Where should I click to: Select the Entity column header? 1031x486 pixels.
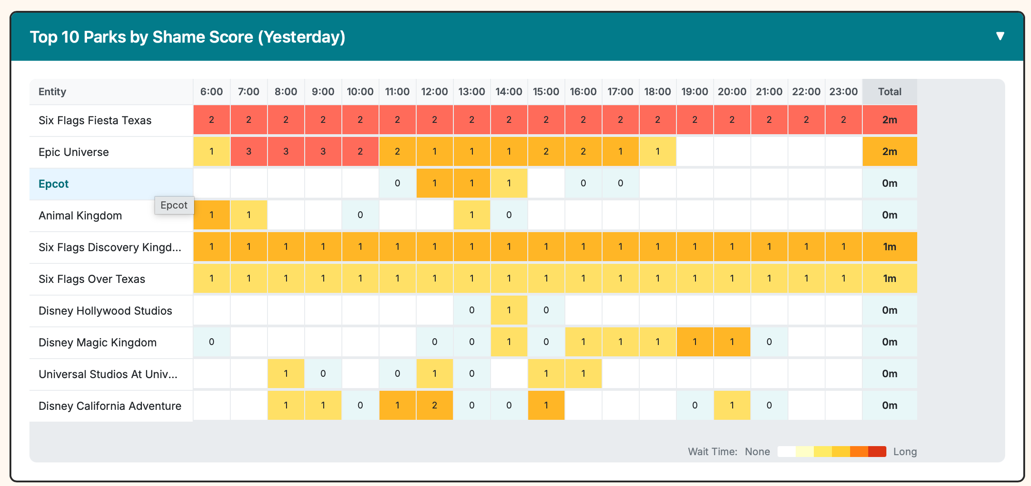pyautogui.click(x=52, y=91)
